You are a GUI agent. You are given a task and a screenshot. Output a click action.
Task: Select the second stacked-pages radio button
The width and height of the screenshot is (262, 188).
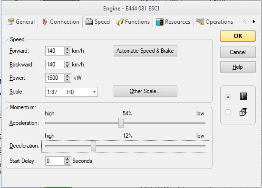228,112
